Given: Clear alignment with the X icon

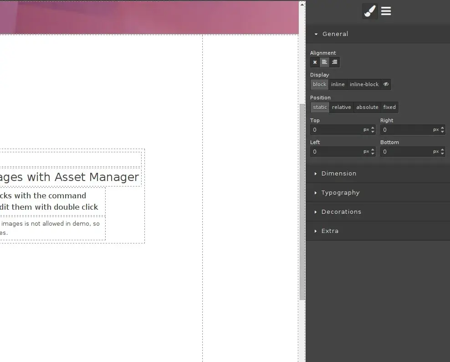Looking at the screenshot, I should 315,62.
